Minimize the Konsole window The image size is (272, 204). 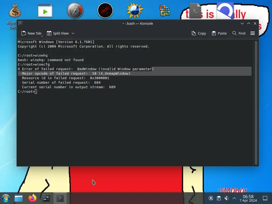(x=242, y=23)
